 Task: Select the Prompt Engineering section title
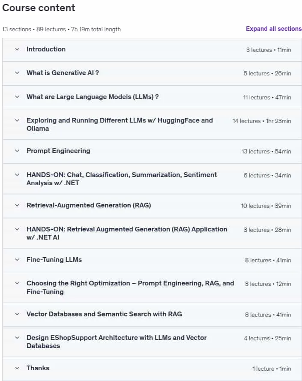58,151
